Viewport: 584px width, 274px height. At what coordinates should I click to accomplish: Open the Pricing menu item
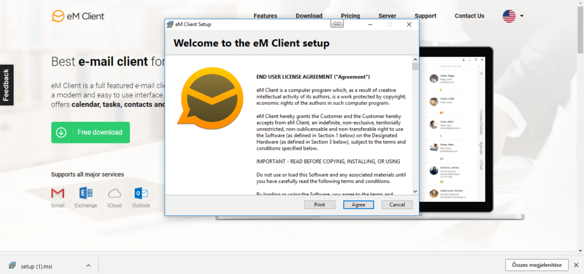pos(350,15)
